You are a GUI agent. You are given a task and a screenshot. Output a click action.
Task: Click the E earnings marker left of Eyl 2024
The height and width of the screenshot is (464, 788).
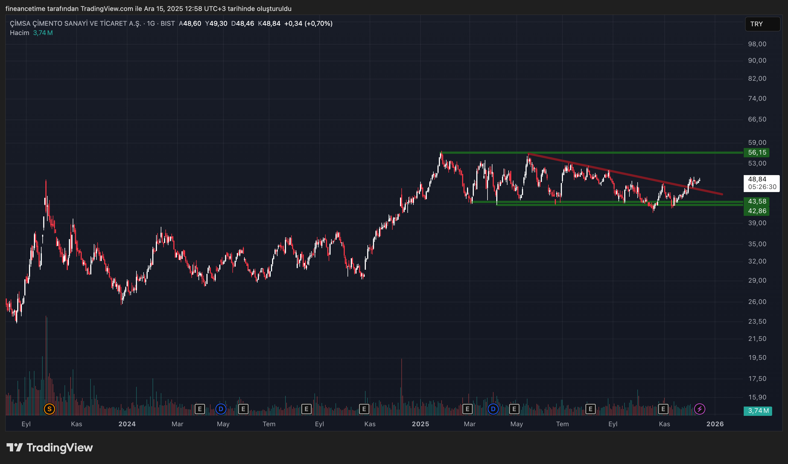306,409
